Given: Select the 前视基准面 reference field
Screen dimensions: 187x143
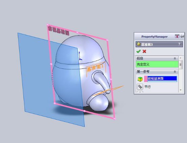Looking at the screenshot, I should click(162, 79).
